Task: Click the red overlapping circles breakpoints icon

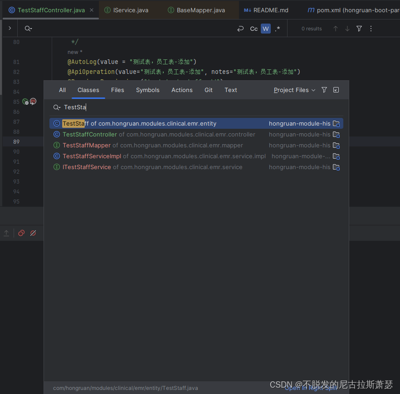Action: [x=21, y=233]
